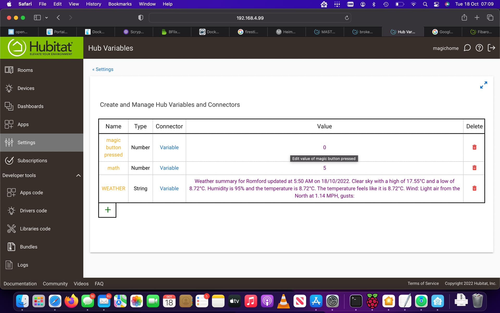Click the Safari address bar

249,18
